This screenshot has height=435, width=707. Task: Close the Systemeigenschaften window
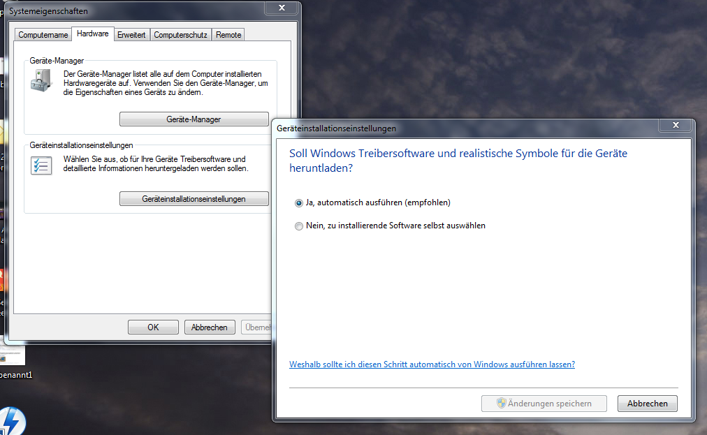coord(282,8)
